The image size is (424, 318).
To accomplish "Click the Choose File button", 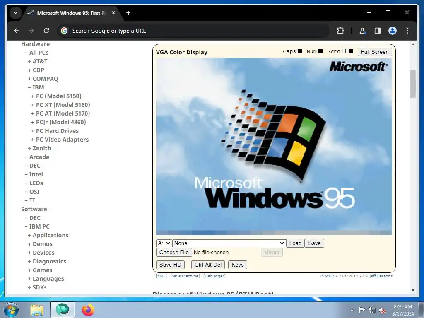I will point(174,252).
